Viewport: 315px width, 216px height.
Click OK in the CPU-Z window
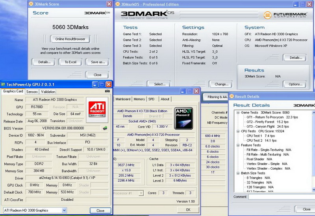point(188,210)
